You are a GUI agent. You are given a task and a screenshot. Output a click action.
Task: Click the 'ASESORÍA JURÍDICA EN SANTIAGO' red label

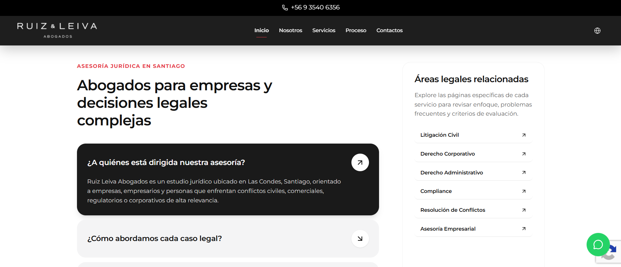[x=131, y=66]
